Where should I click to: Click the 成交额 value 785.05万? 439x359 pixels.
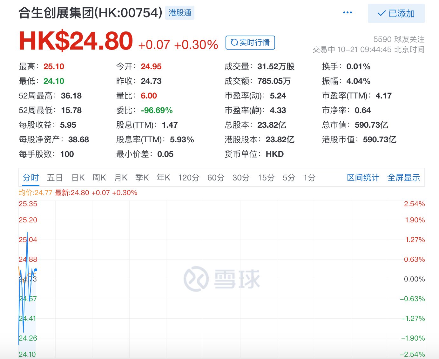coord(274,81)
